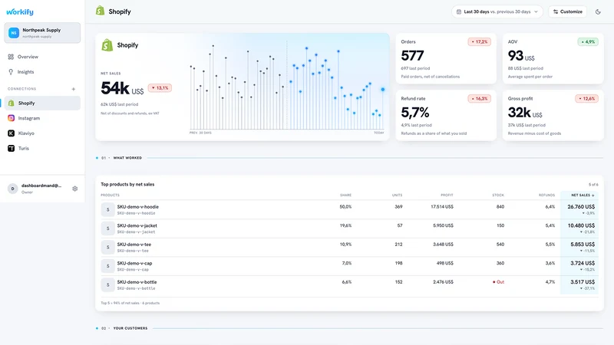Click the Products column header
Screen dimensions: 614x345
pyautogui.click(x=110, y=195)
